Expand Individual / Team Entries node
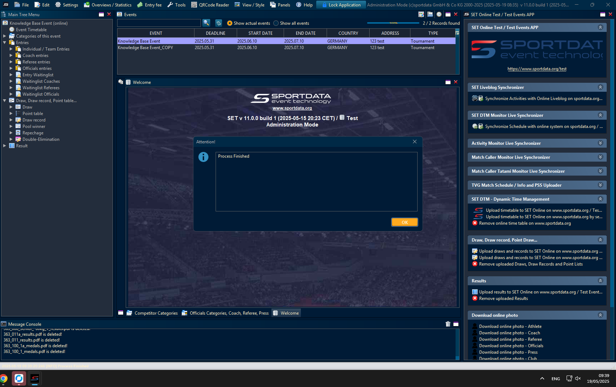This screenshot has width=616, height=387. click(11, 49)
